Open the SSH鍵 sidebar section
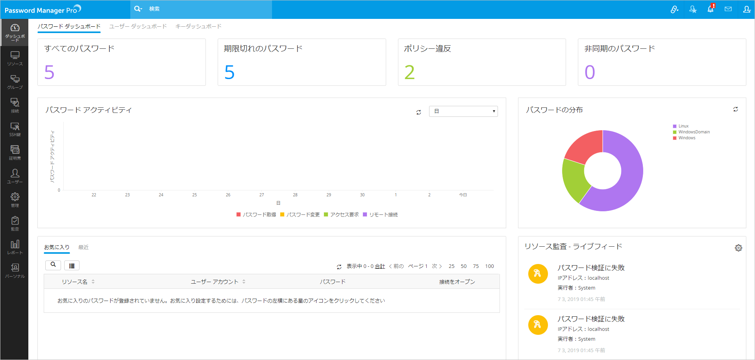The height and width of the screenshot is (360, 755). click(15, 129)
